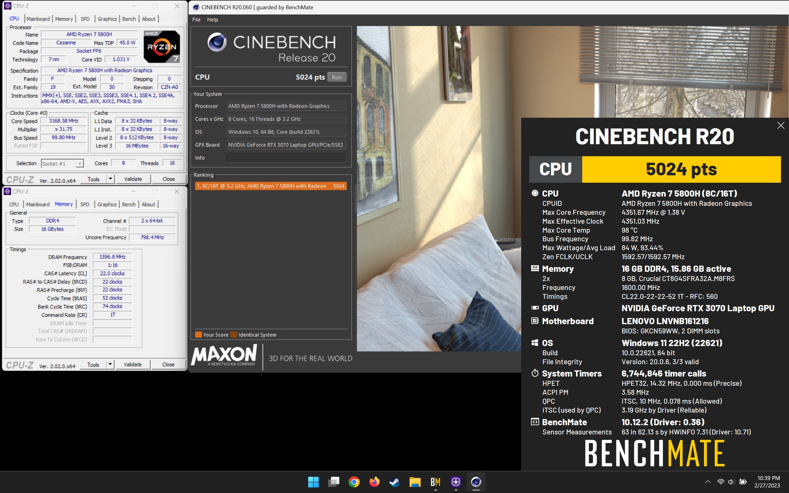Click the Cinebench sphere logo
This screenshot has width=789, height=493.
tap(217, 42)
